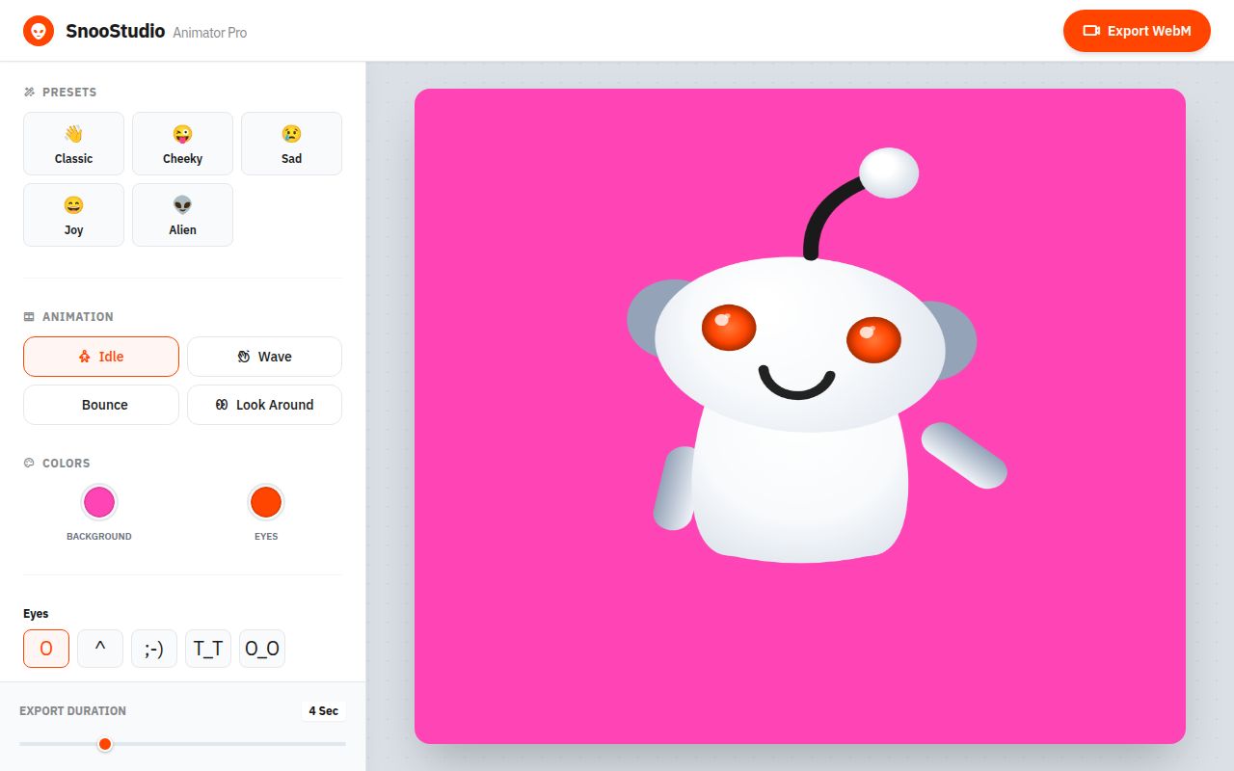Choose the winking ;-) eyes style
This screenshot has height=771, width=1234.
(x=154, y=649)
